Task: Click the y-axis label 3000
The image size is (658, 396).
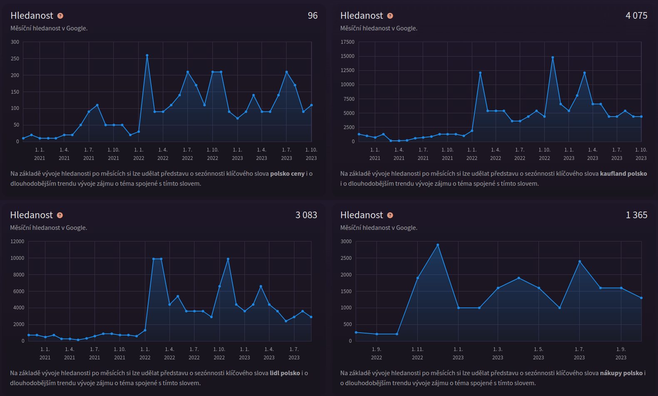Action: (x=346, y=242)
